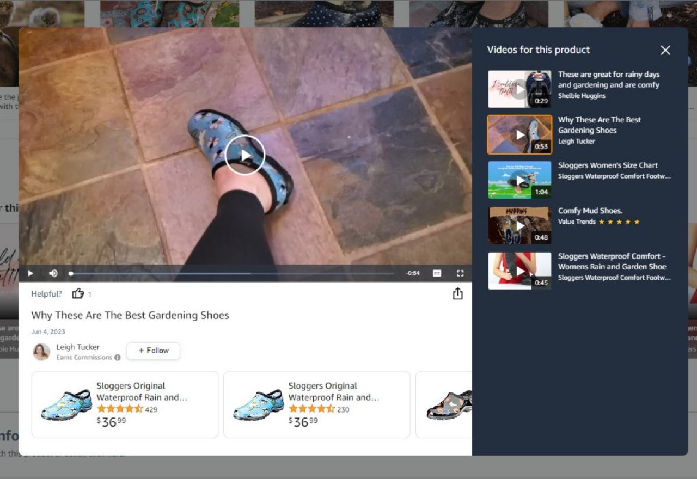
Task: Click the Leigh Tucker name under the date
Action: 78,347
